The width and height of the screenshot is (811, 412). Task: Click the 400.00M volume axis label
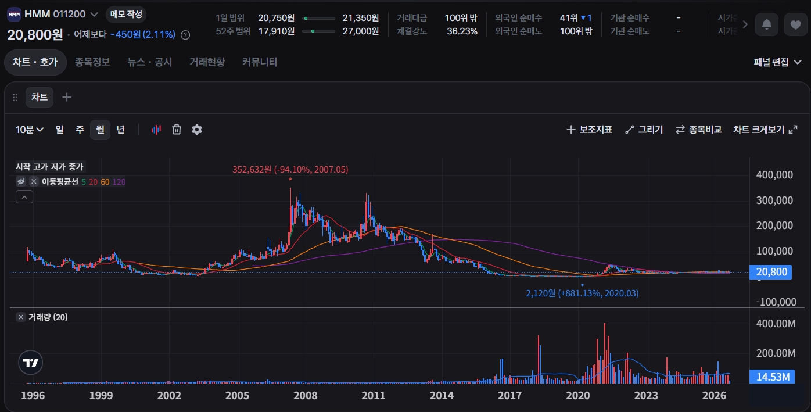(776, 323)
